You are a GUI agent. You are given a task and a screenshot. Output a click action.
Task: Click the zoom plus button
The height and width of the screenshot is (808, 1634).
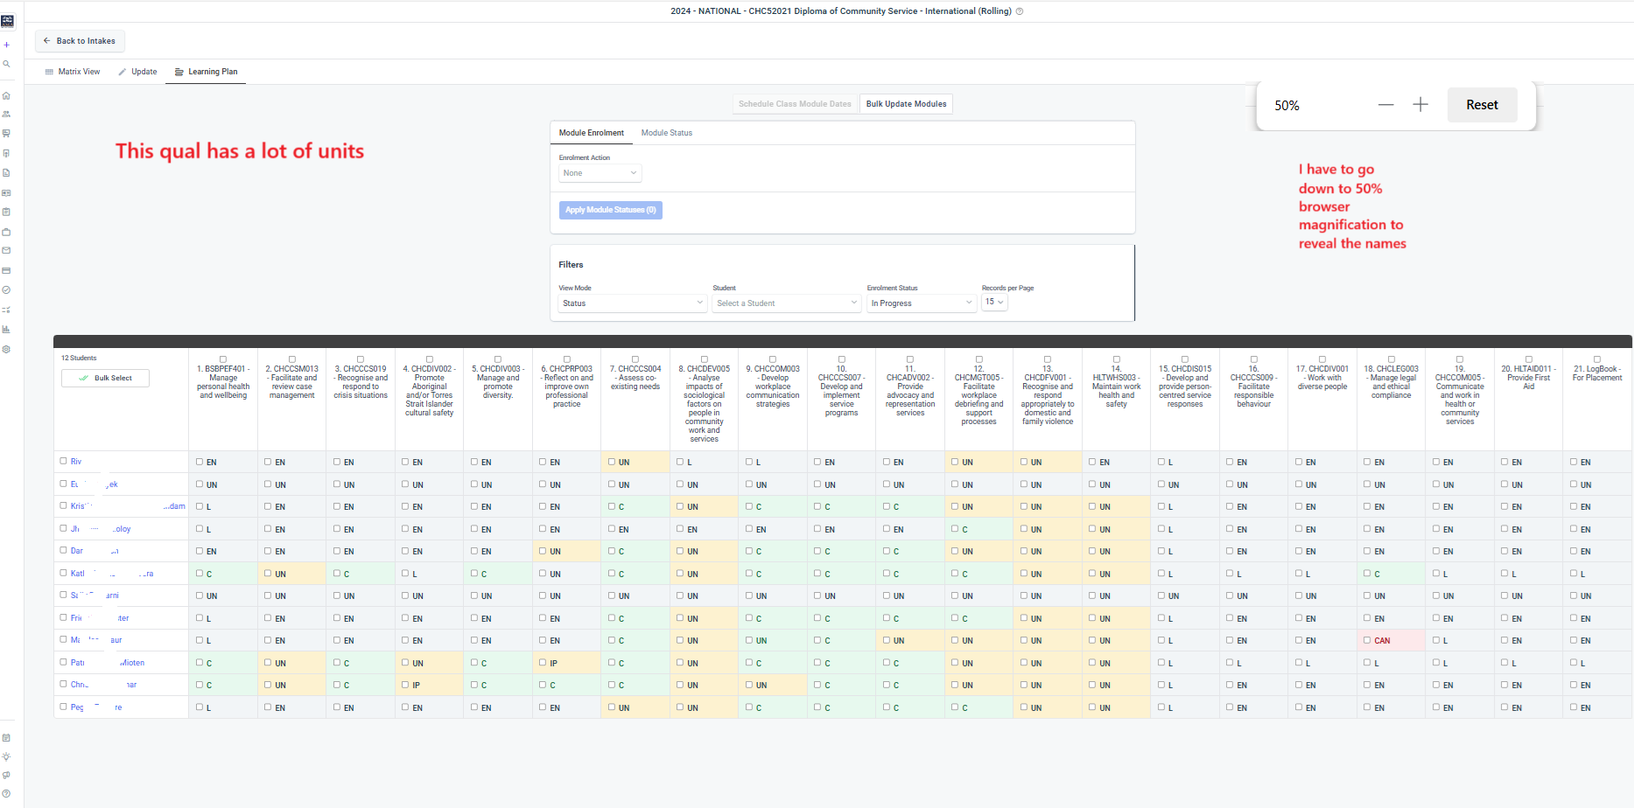point(1420,105)
